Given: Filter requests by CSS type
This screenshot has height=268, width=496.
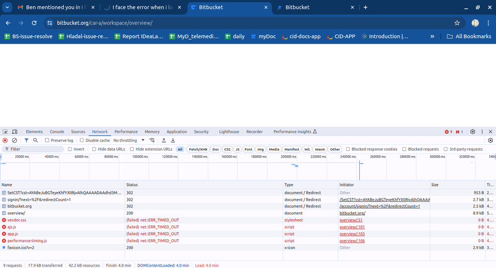Looking at the screenshot, I should [227, 149].
